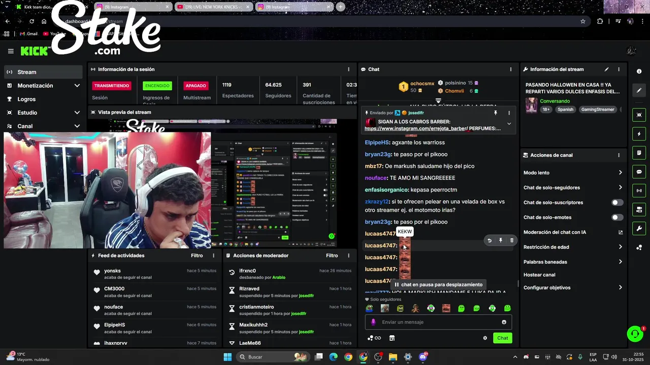This screenshot has height=365, width=650.
Task: Toggle Chat de solo-suscriptores switch
Action: (x=617, y=202)
